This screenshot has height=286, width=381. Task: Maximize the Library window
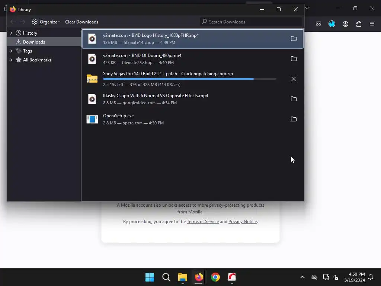pyautogui.click(x=279, y=9)
